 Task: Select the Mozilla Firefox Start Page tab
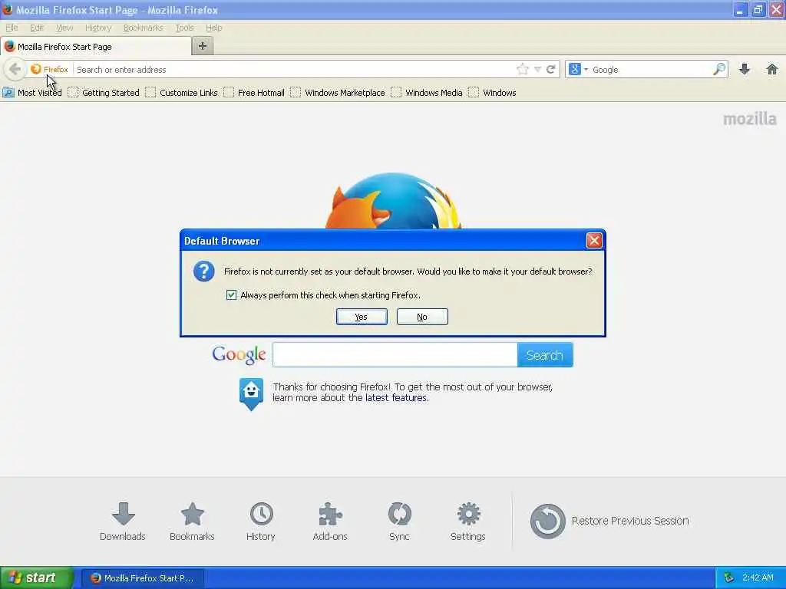click(x=96, y=47)
